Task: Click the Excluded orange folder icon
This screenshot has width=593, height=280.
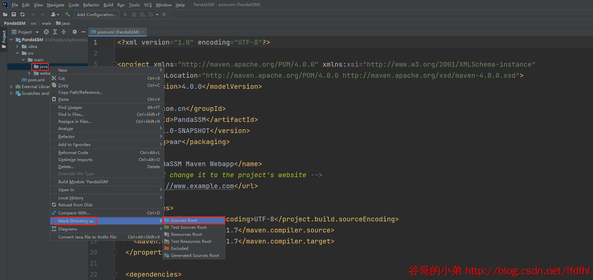Action: 167,248
